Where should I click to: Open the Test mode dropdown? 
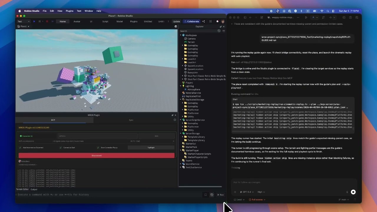tap(23, 21)
